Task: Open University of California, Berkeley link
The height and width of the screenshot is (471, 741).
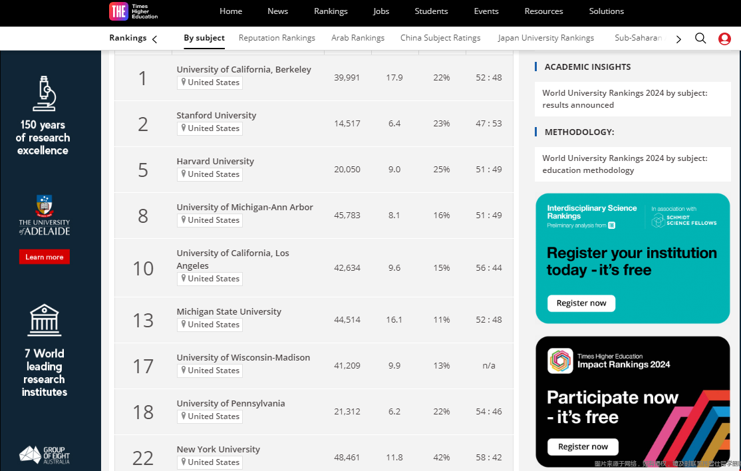Action: tap(244, 69)
